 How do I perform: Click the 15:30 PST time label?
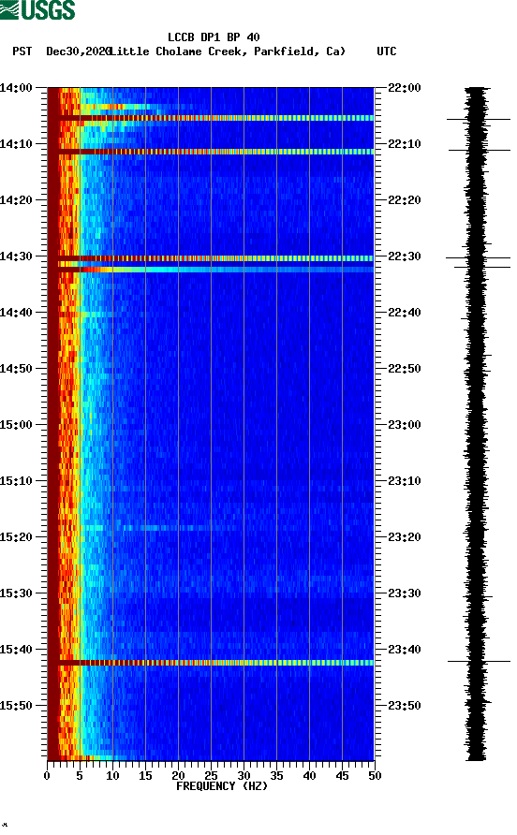point(16,593)
